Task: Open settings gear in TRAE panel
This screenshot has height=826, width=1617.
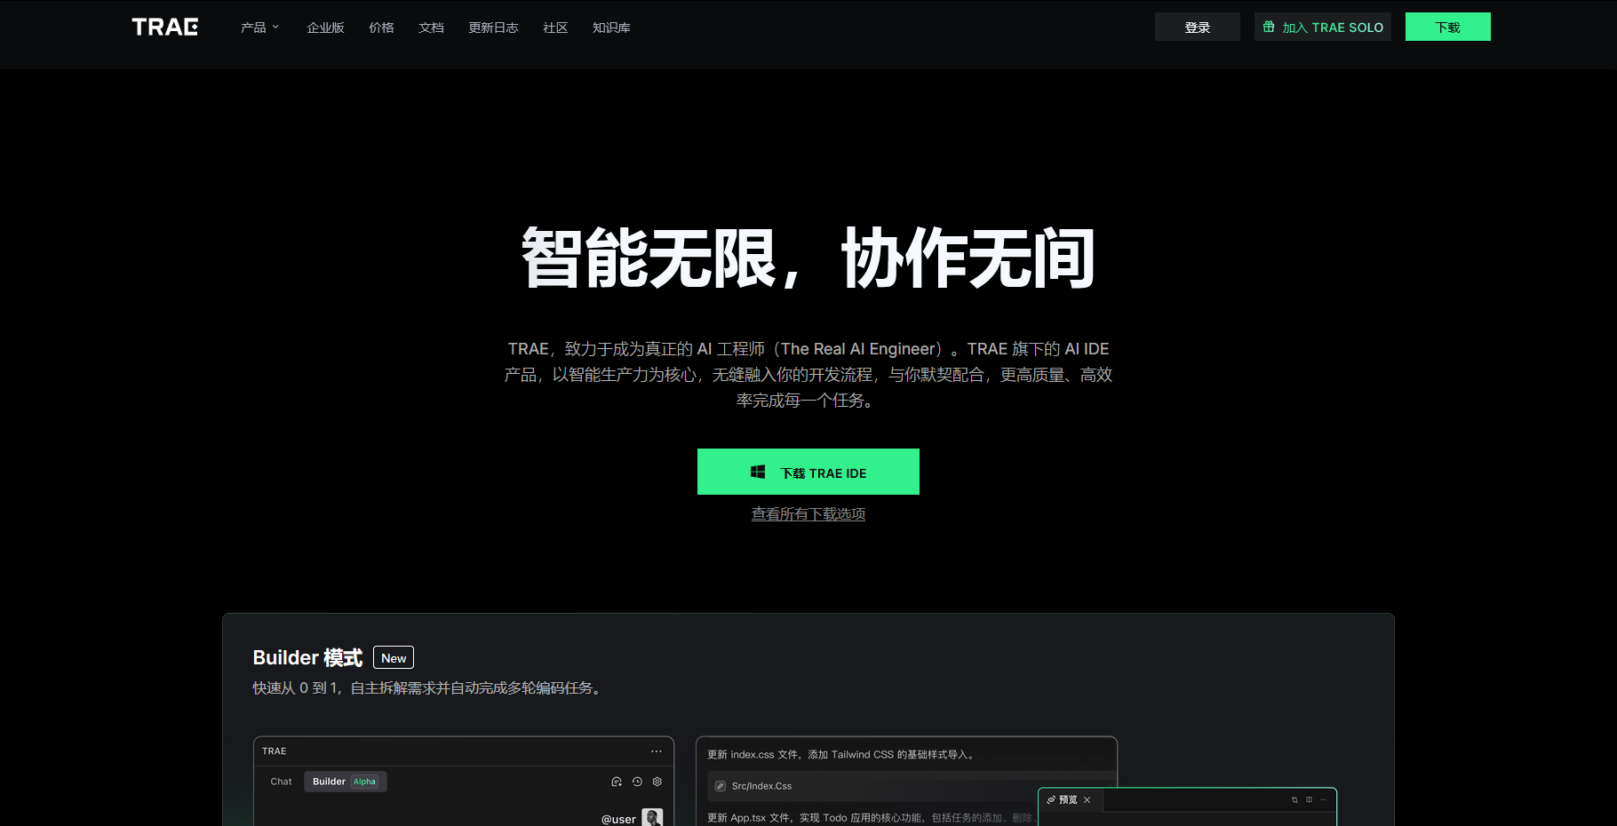Action: pos(657,782)
